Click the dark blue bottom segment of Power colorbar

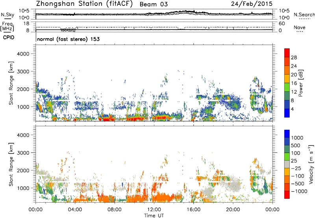pos(287,113)
